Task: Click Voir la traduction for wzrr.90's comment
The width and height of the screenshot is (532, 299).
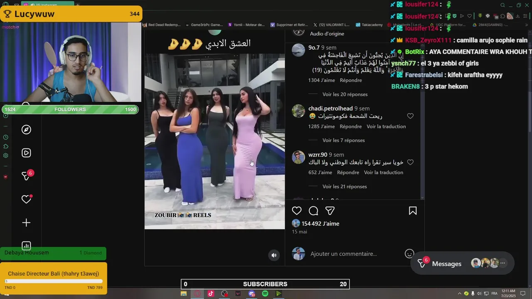Action: click(x=384, y=172)
